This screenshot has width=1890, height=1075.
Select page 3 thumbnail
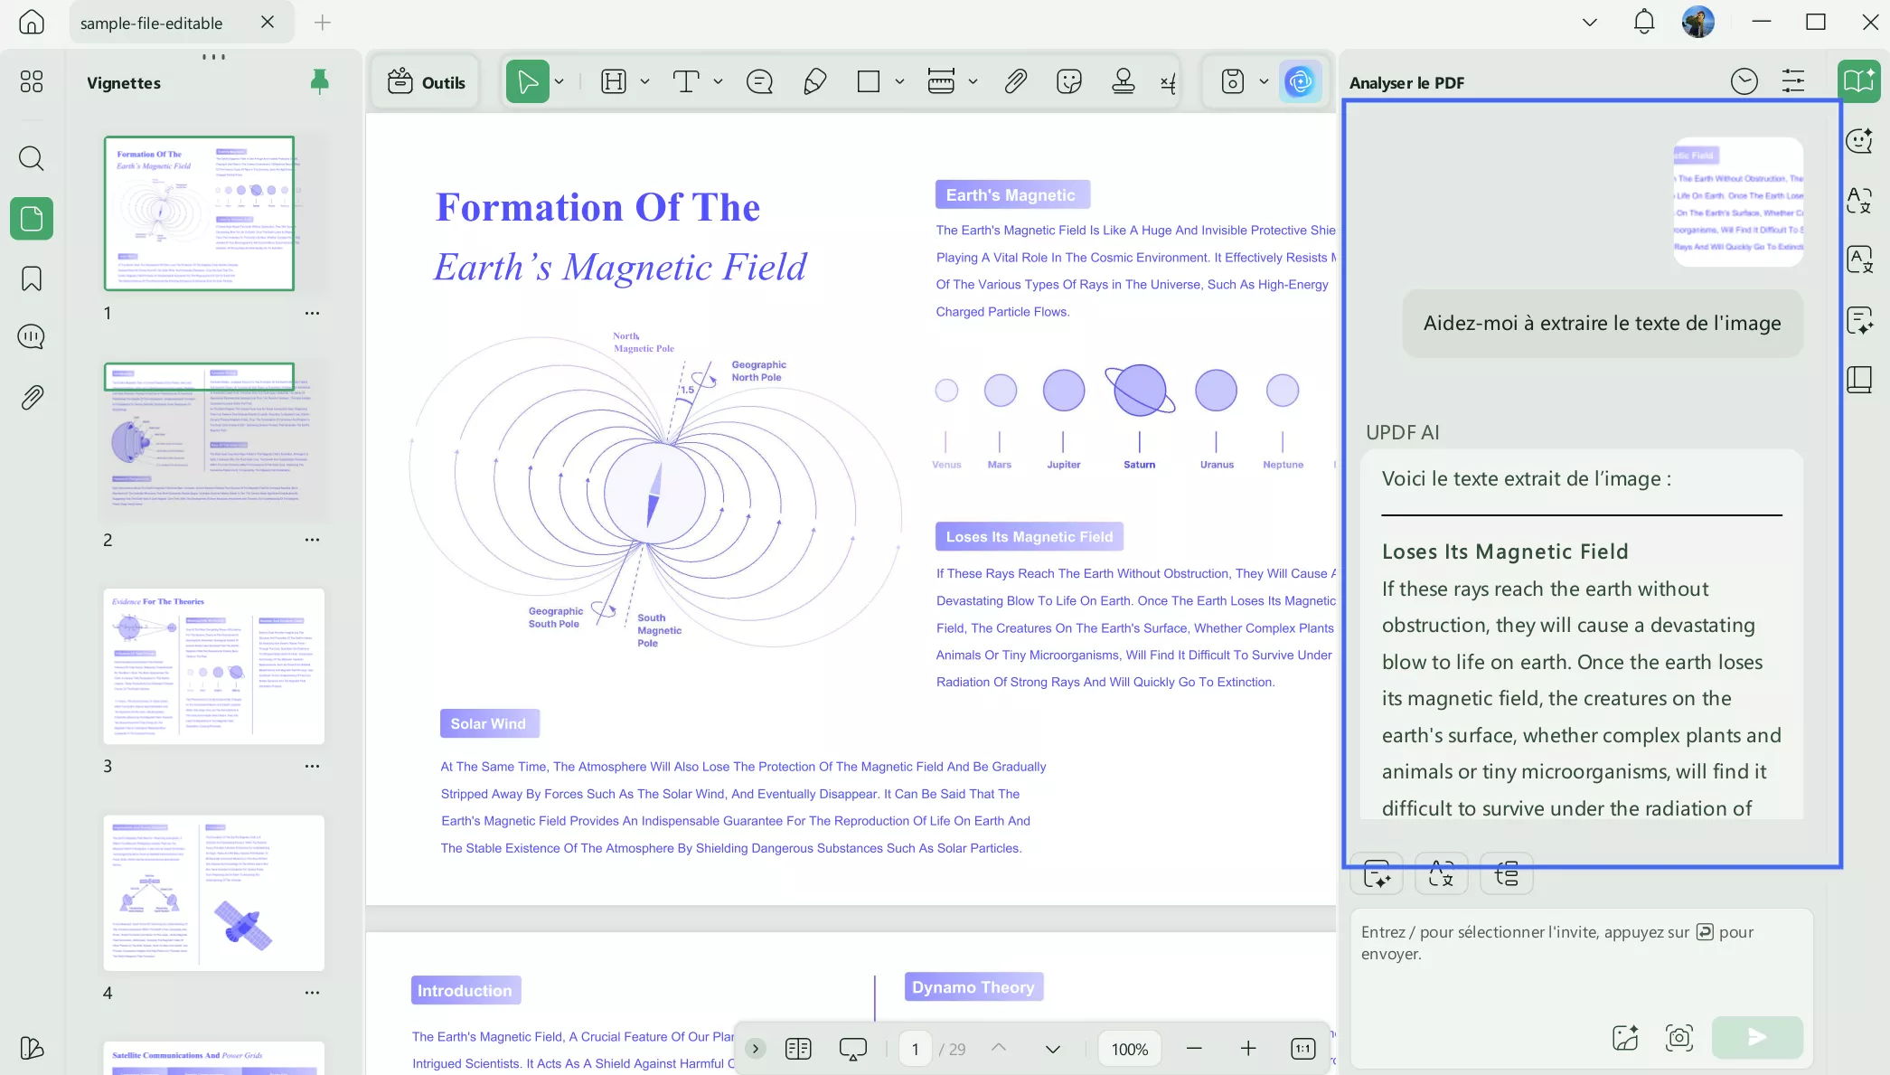coord(213,666)
